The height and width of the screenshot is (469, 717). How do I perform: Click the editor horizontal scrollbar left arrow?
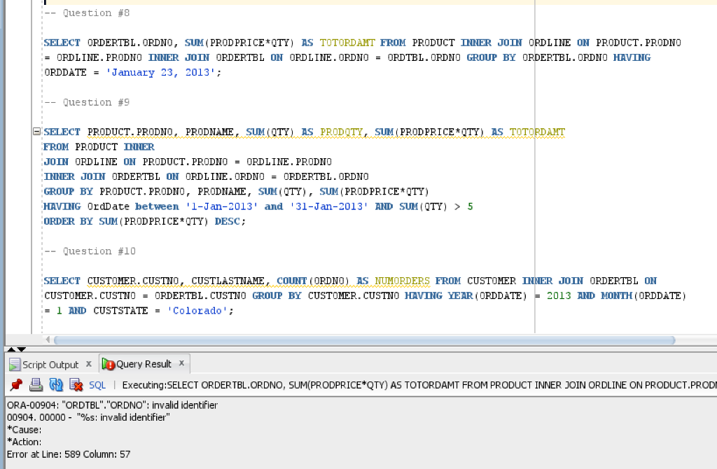(x=48, y=339)
